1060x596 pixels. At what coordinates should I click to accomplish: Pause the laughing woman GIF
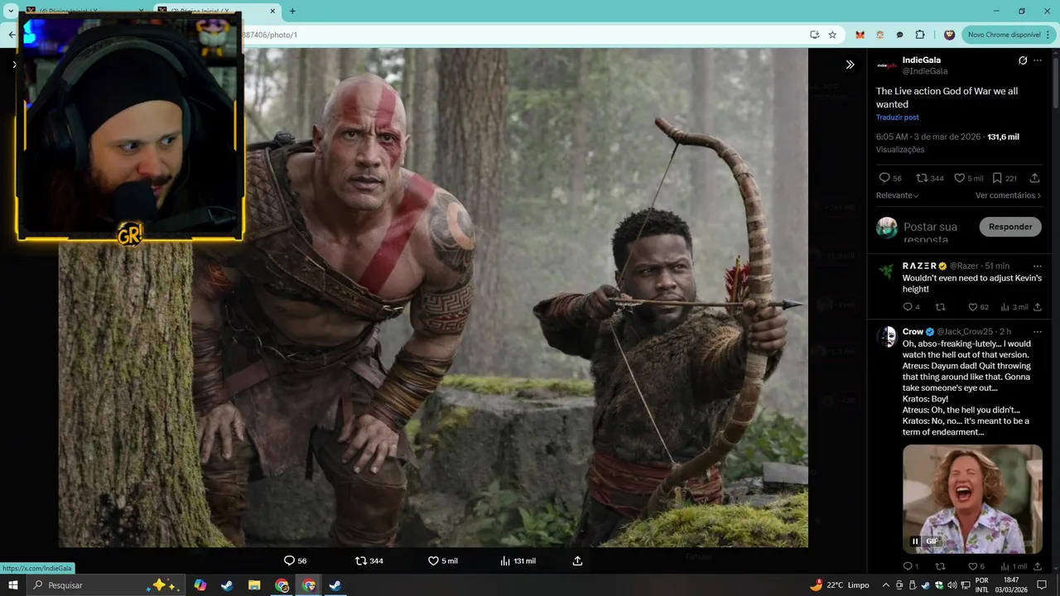915,541
